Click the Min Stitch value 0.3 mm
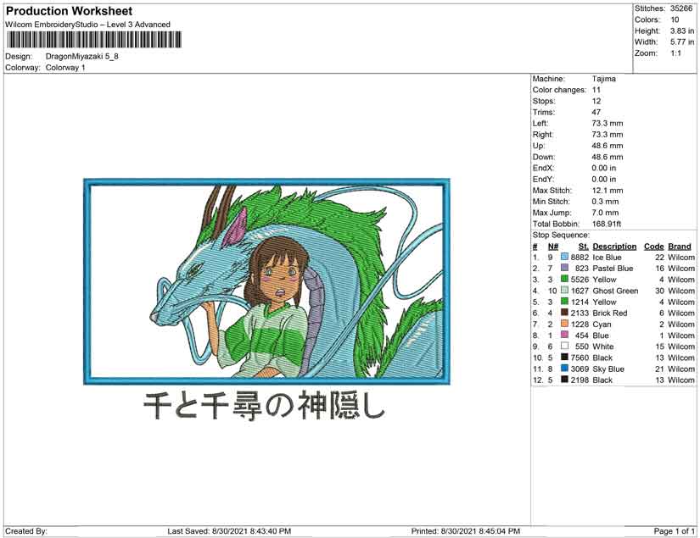Viewport: 700px width, 538px height. 605,202
